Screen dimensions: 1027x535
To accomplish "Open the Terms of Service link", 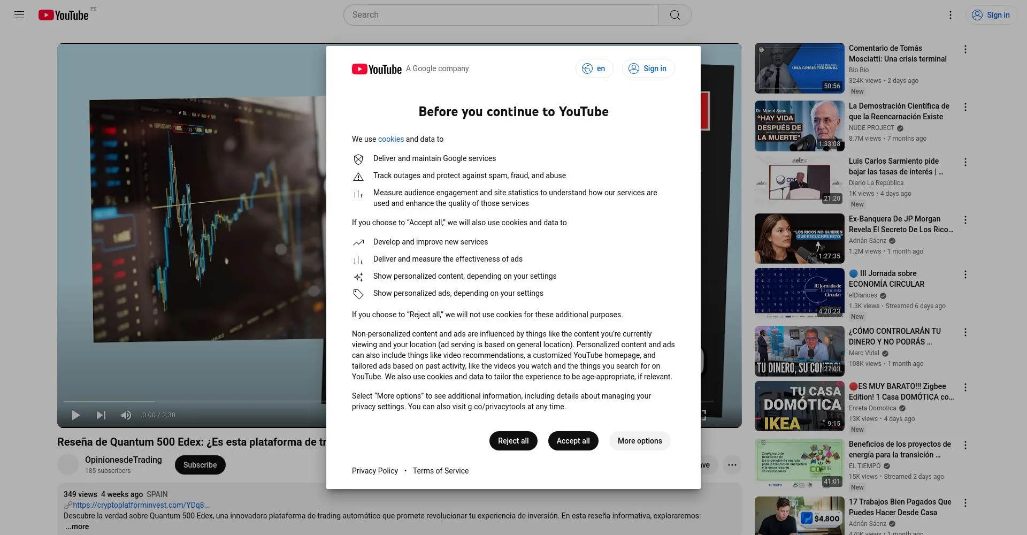I will (x=441, y=471).
